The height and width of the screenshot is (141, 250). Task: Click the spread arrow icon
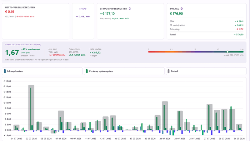(x=83, y=13)
